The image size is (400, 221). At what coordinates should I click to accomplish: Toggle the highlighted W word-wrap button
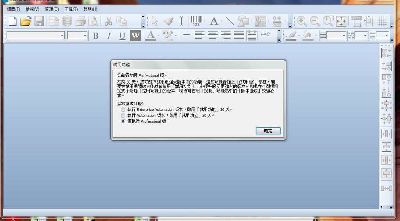(136, 36)
